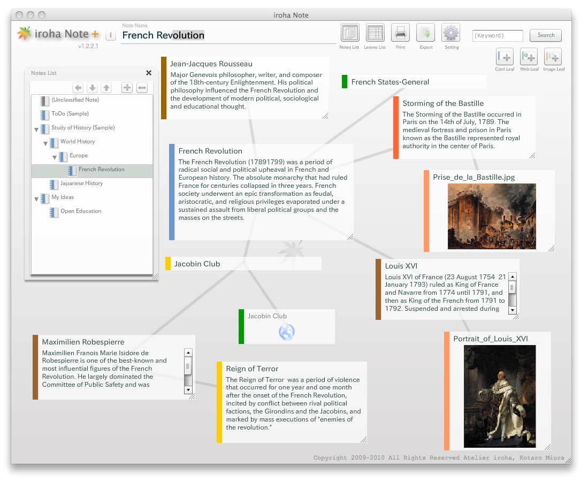
Task: Select the French States-General leaf title
Action: (390, 82)
